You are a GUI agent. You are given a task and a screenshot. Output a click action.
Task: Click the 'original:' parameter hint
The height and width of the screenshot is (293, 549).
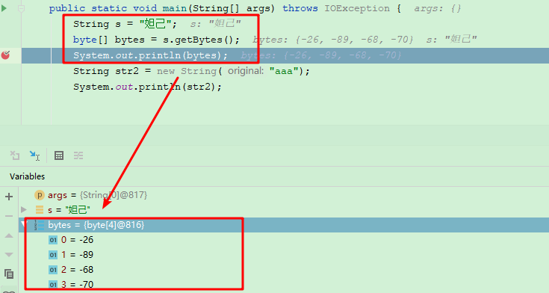246,71
